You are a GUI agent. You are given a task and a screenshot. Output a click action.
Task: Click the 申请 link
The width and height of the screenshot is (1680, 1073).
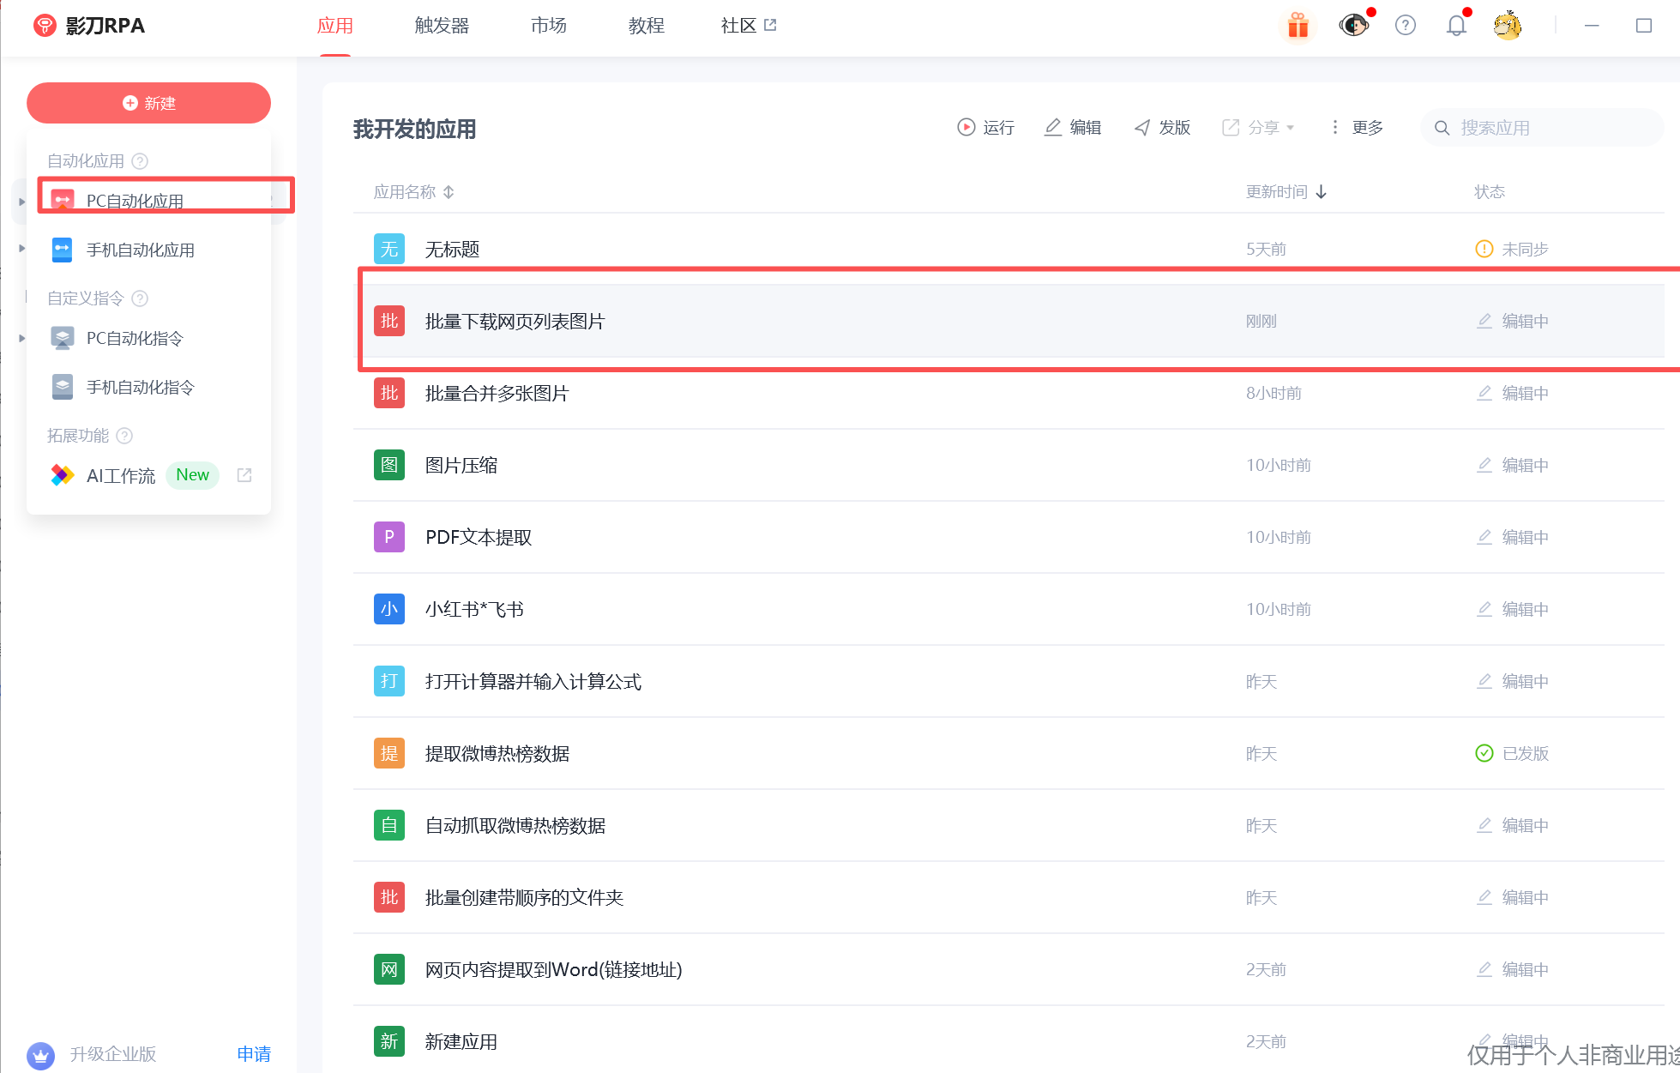253,1053
